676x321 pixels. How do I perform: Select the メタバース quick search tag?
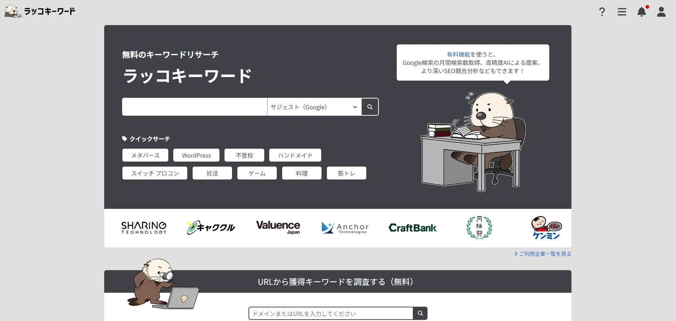coord(145,155)
